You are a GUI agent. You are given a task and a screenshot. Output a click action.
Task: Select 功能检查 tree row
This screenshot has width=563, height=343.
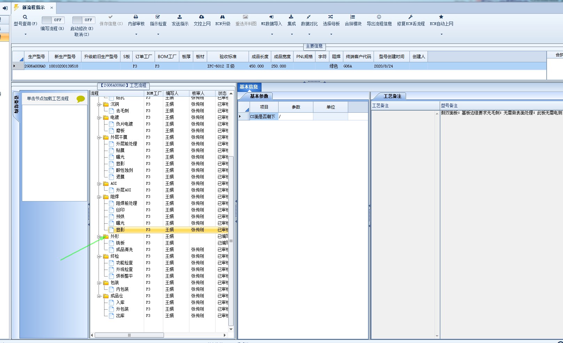pyautogui.click(x=124, y=263)
